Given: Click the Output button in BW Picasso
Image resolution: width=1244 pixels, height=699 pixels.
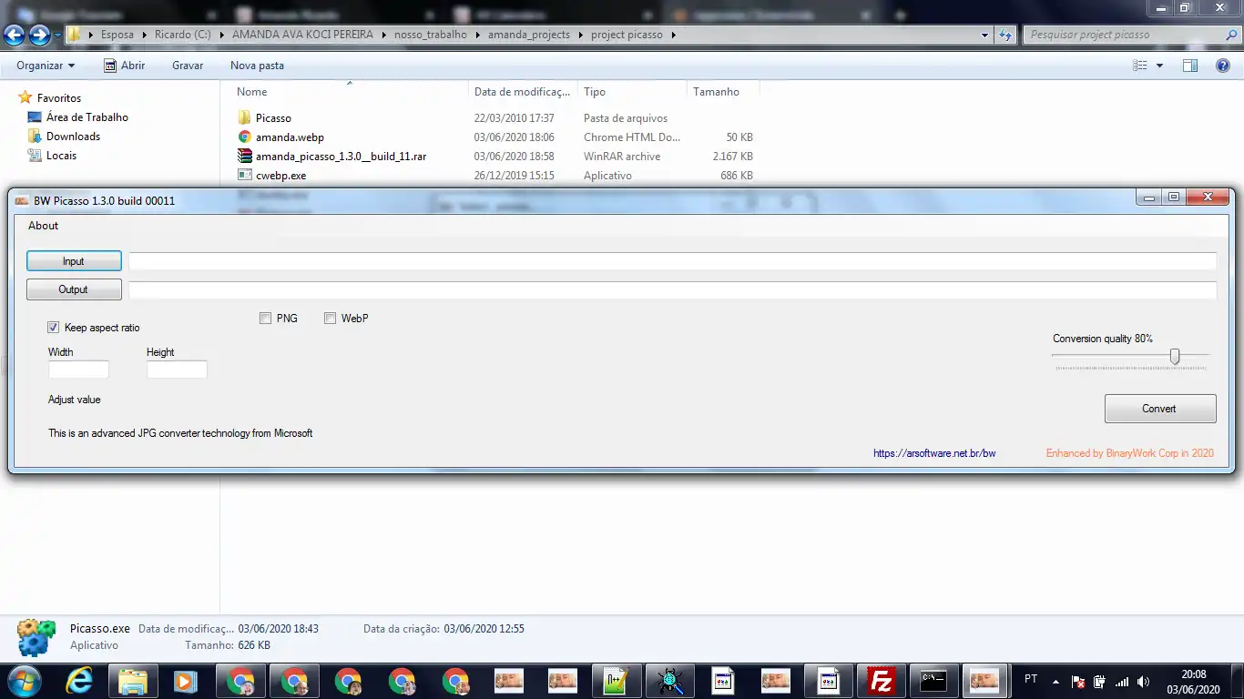Looking at the screenshot, I should (74, 289).
